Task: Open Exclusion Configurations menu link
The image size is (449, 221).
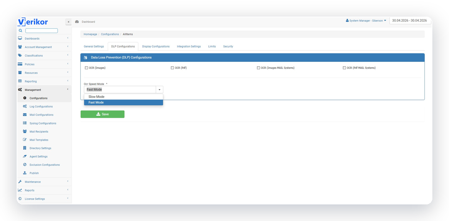Action: [x=44, y=165]
